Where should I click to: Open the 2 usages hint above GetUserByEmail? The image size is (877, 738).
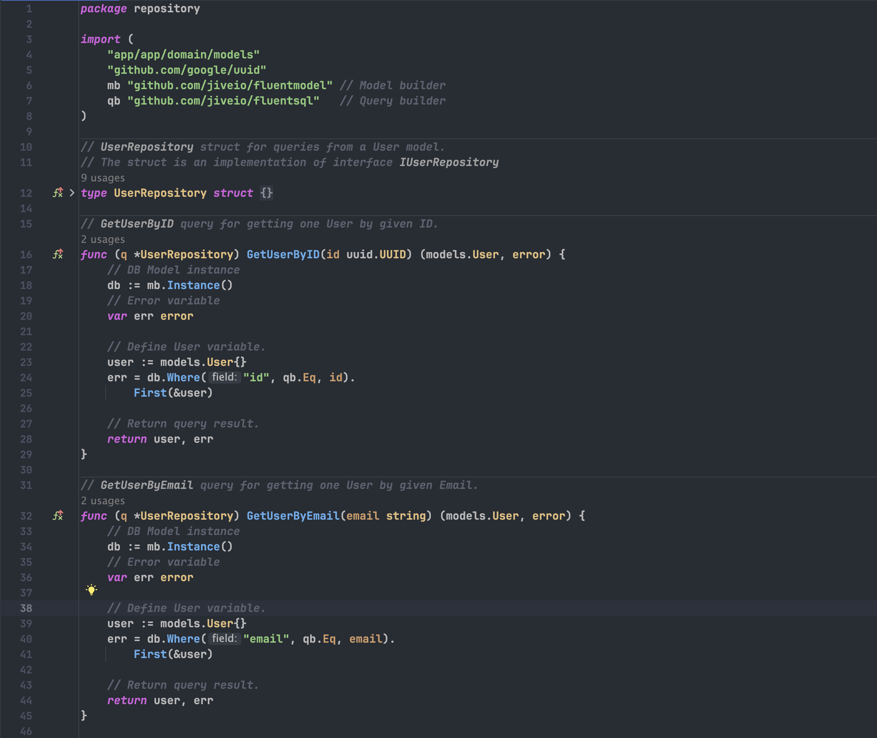(103, 501)
